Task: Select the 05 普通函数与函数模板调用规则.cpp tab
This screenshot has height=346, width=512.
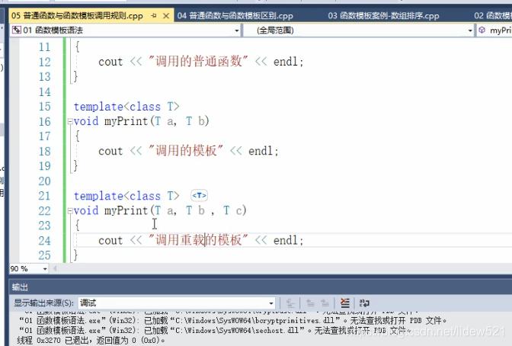Action: pyautogui.click(x=77, y=15)
